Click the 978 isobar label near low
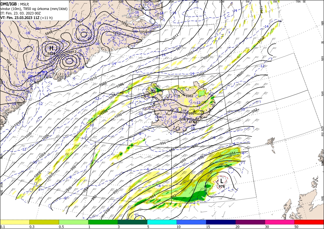Screen dimensions: 324x229 tap(206, 188)
